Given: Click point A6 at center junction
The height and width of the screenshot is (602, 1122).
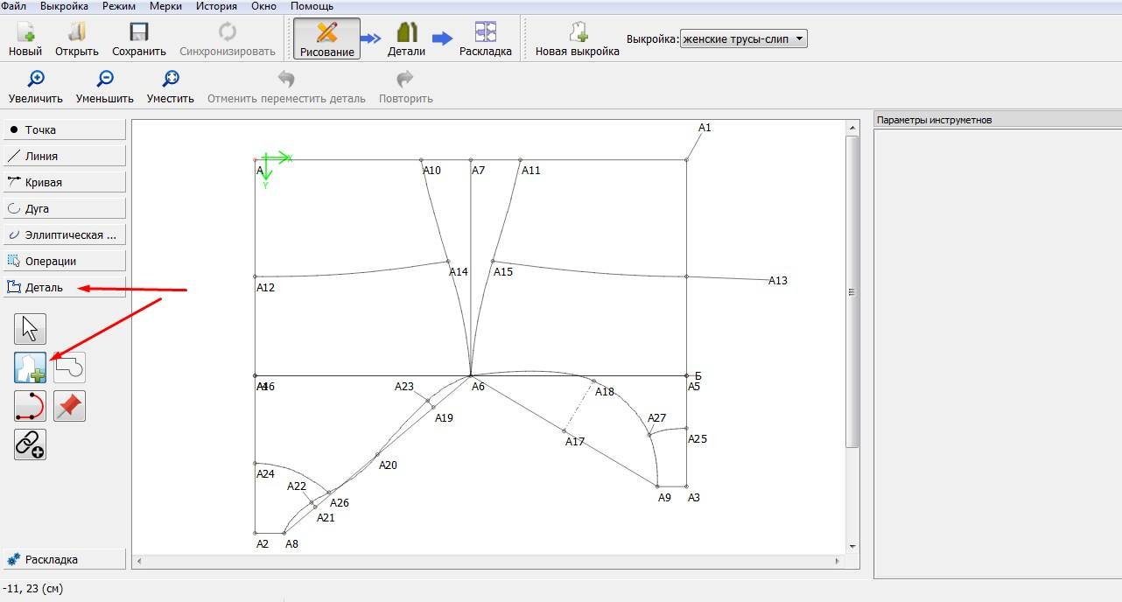Looking at the screenshot, I should tap(471, 375).
